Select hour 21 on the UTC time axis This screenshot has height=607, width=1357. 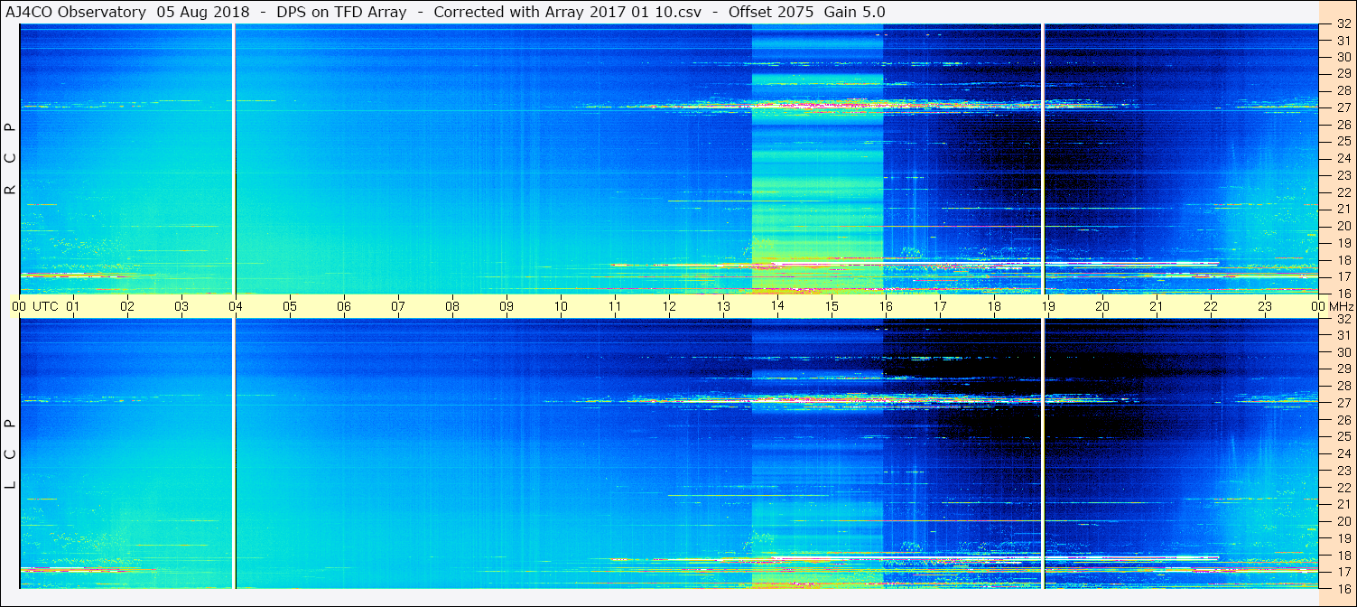(x=1157, y=306)
